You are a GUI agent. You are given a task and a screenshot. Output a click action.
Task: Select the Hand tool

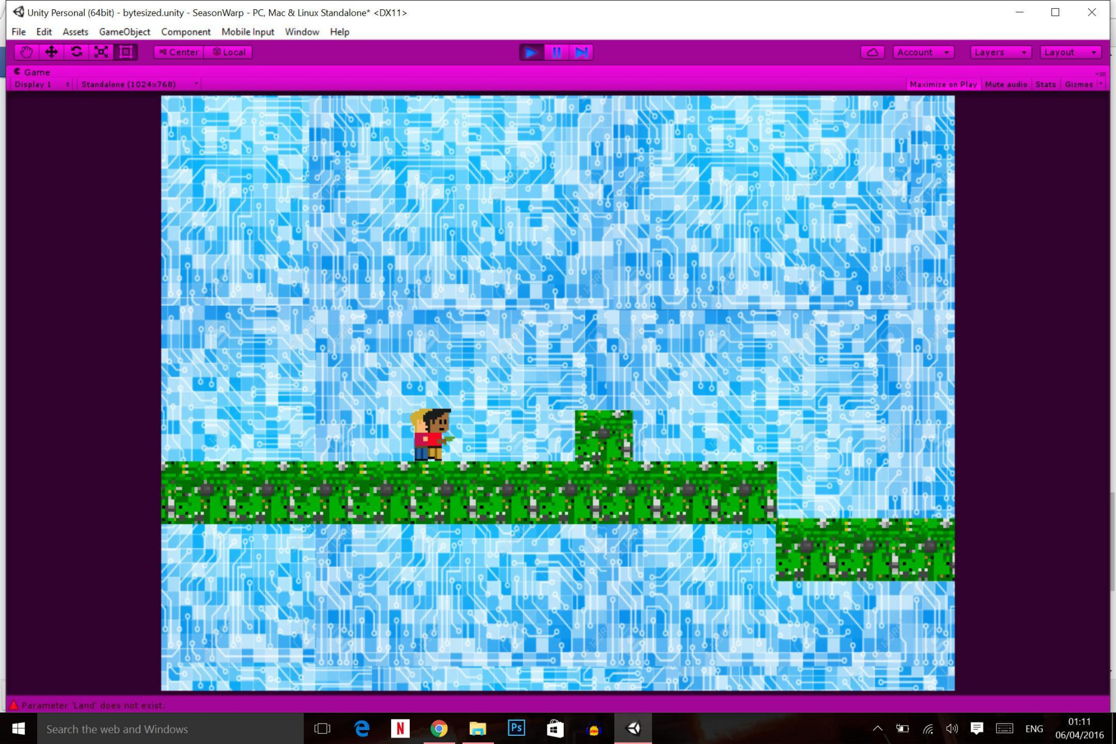coord(26,52)
